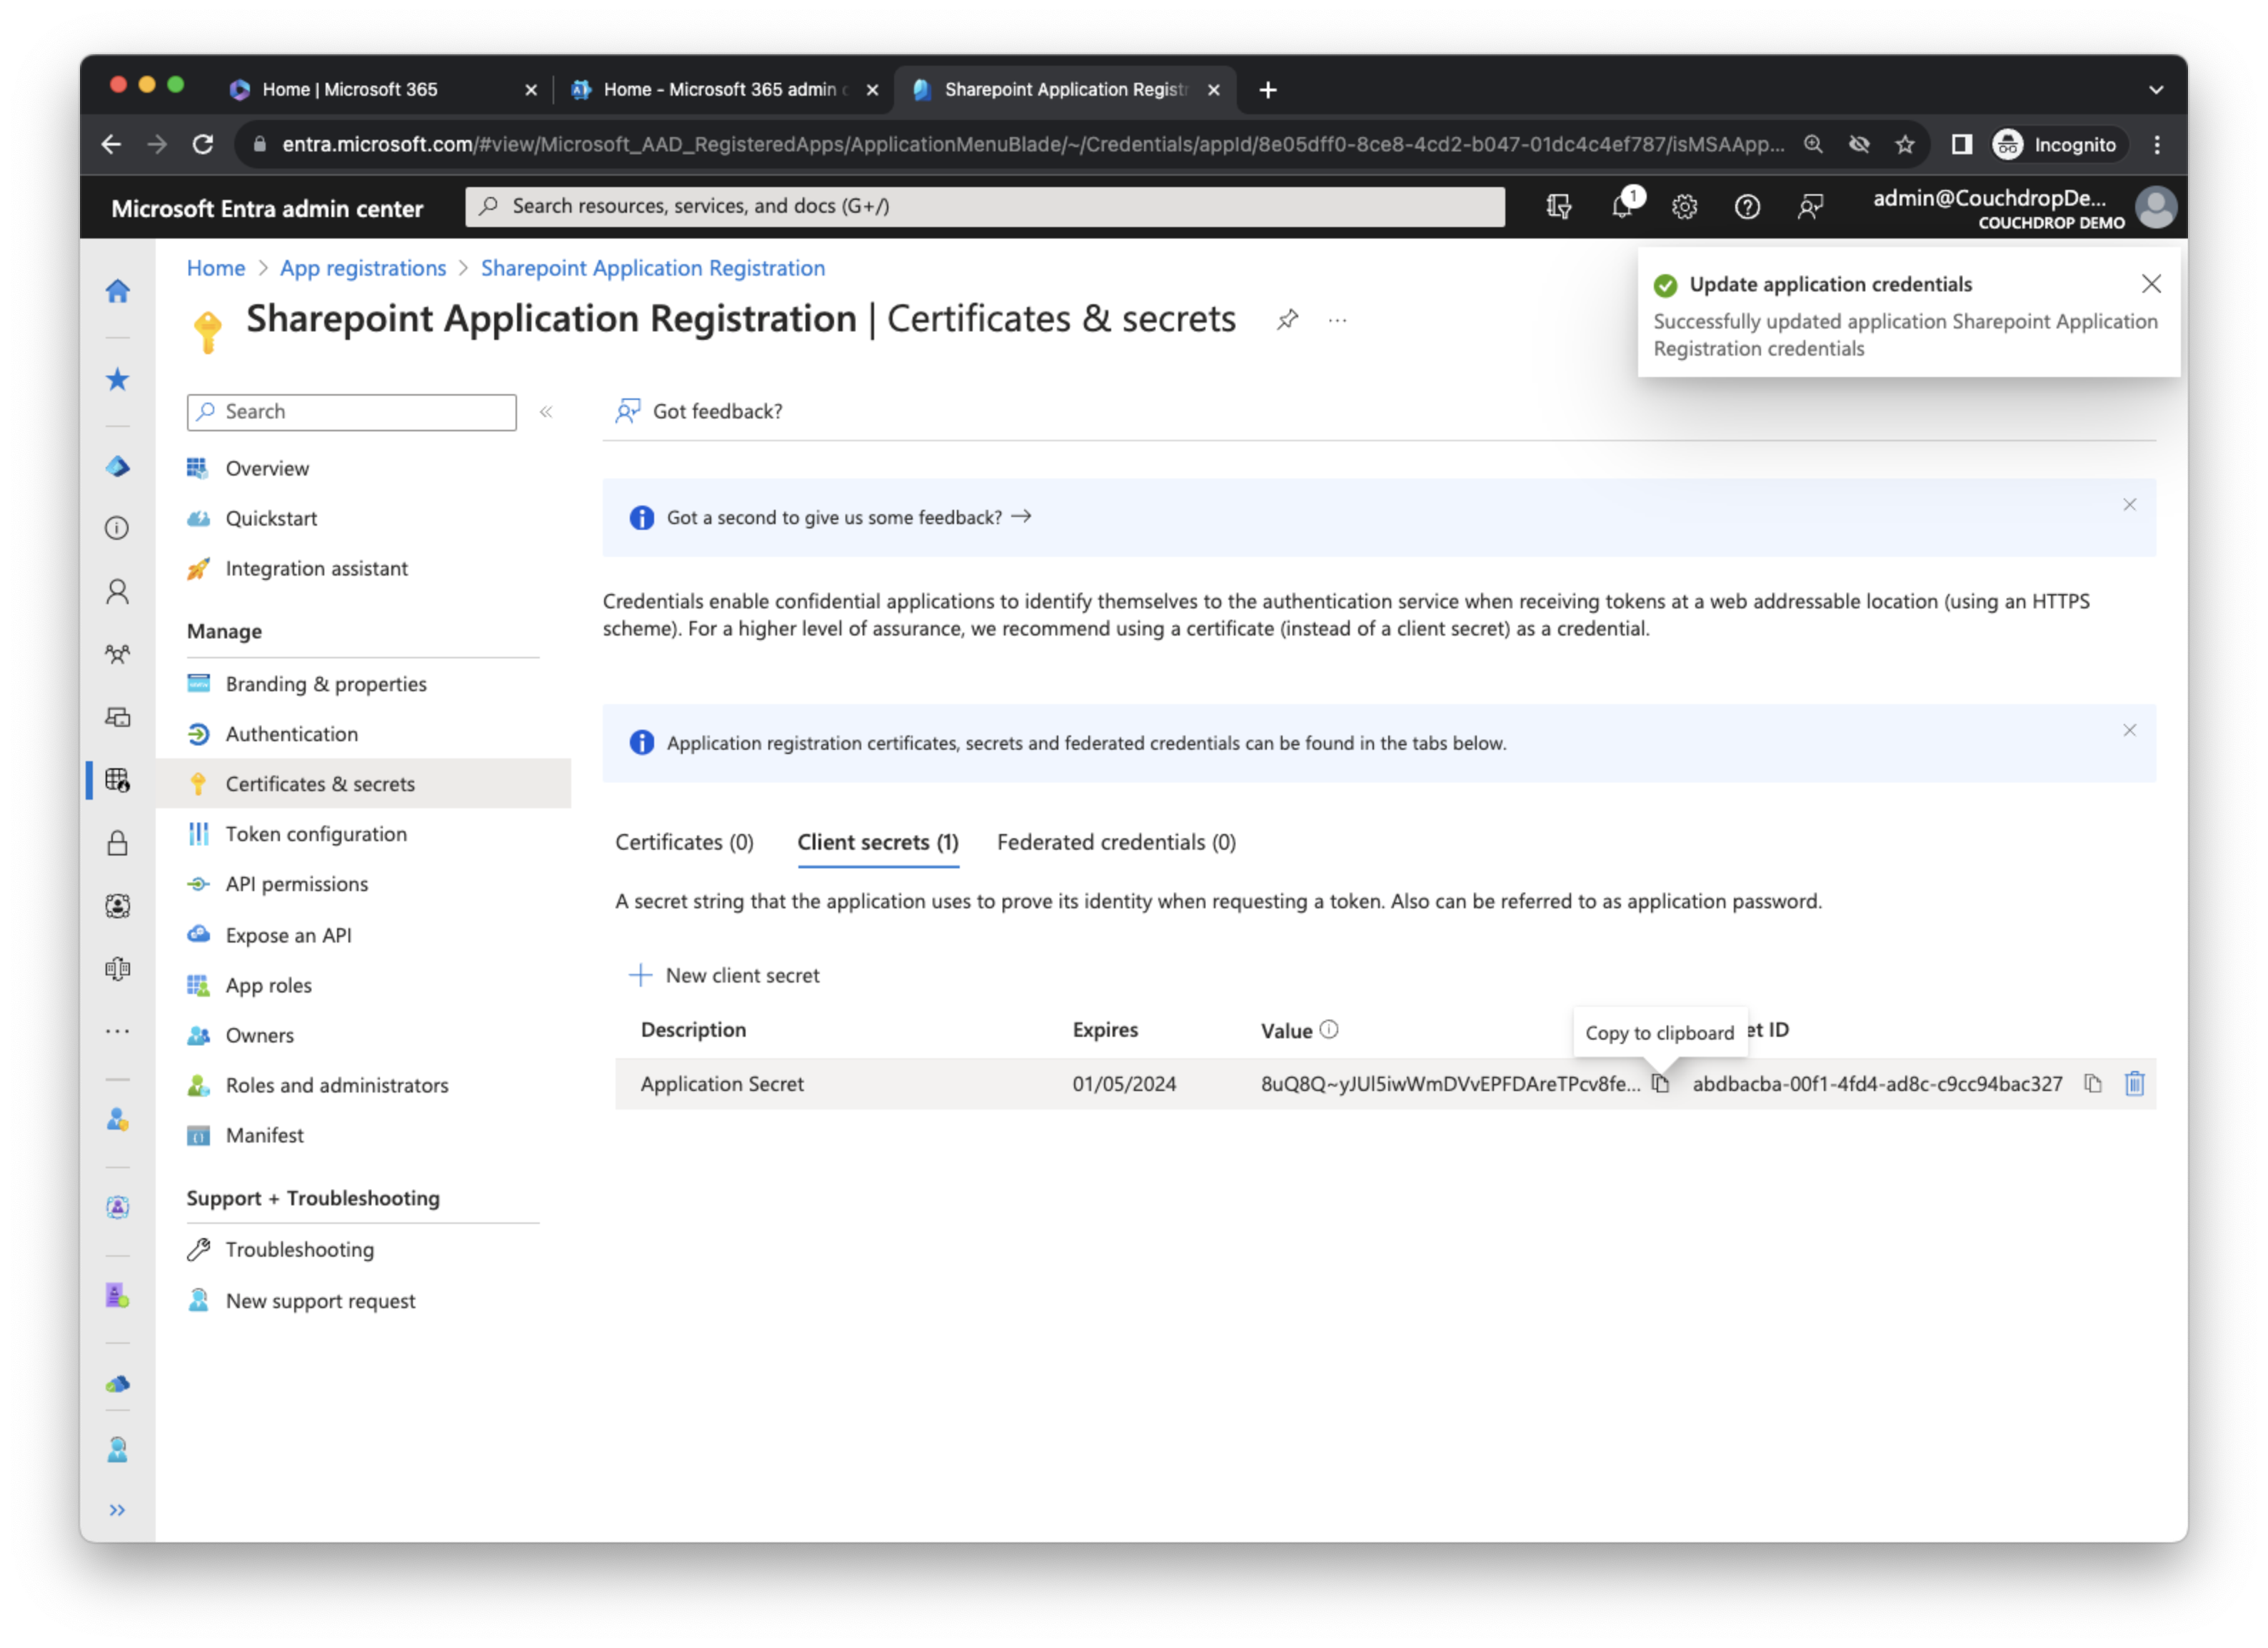Open the browser tab list dropdown arrow
Viewport: 2268px width, 1648px height.
pos(2156,90)
